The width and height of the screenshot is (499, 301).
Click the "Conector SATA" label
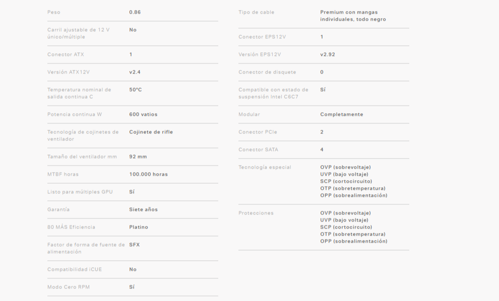(258, 149)
